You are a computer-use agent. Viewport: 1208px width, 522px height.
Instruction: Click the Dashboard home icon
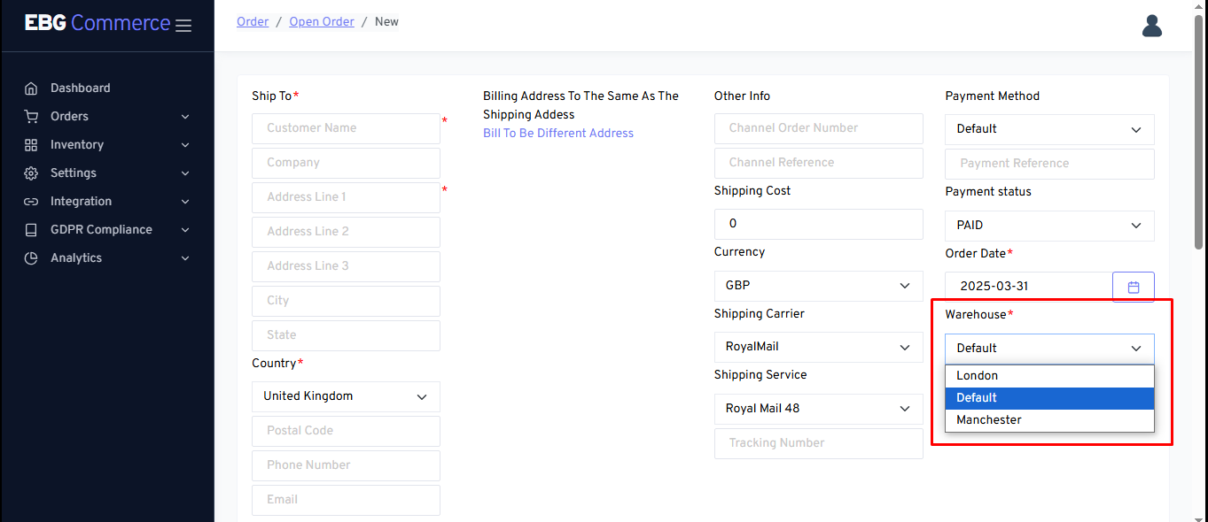click(x=31, y=88)
